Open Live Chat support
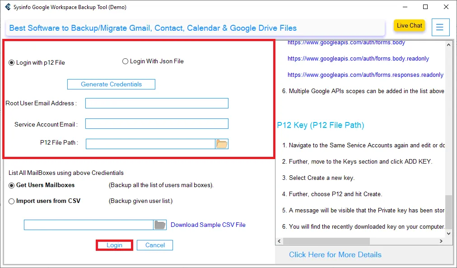457x268 pixels. coord(409,26)
